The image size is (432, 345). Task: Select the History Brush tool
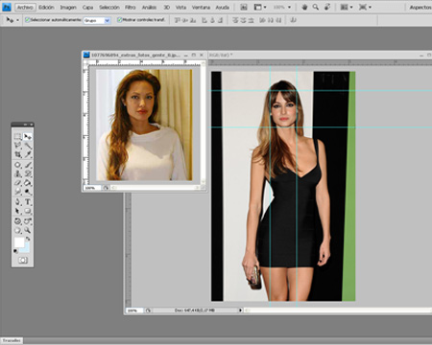pos(28,173)
